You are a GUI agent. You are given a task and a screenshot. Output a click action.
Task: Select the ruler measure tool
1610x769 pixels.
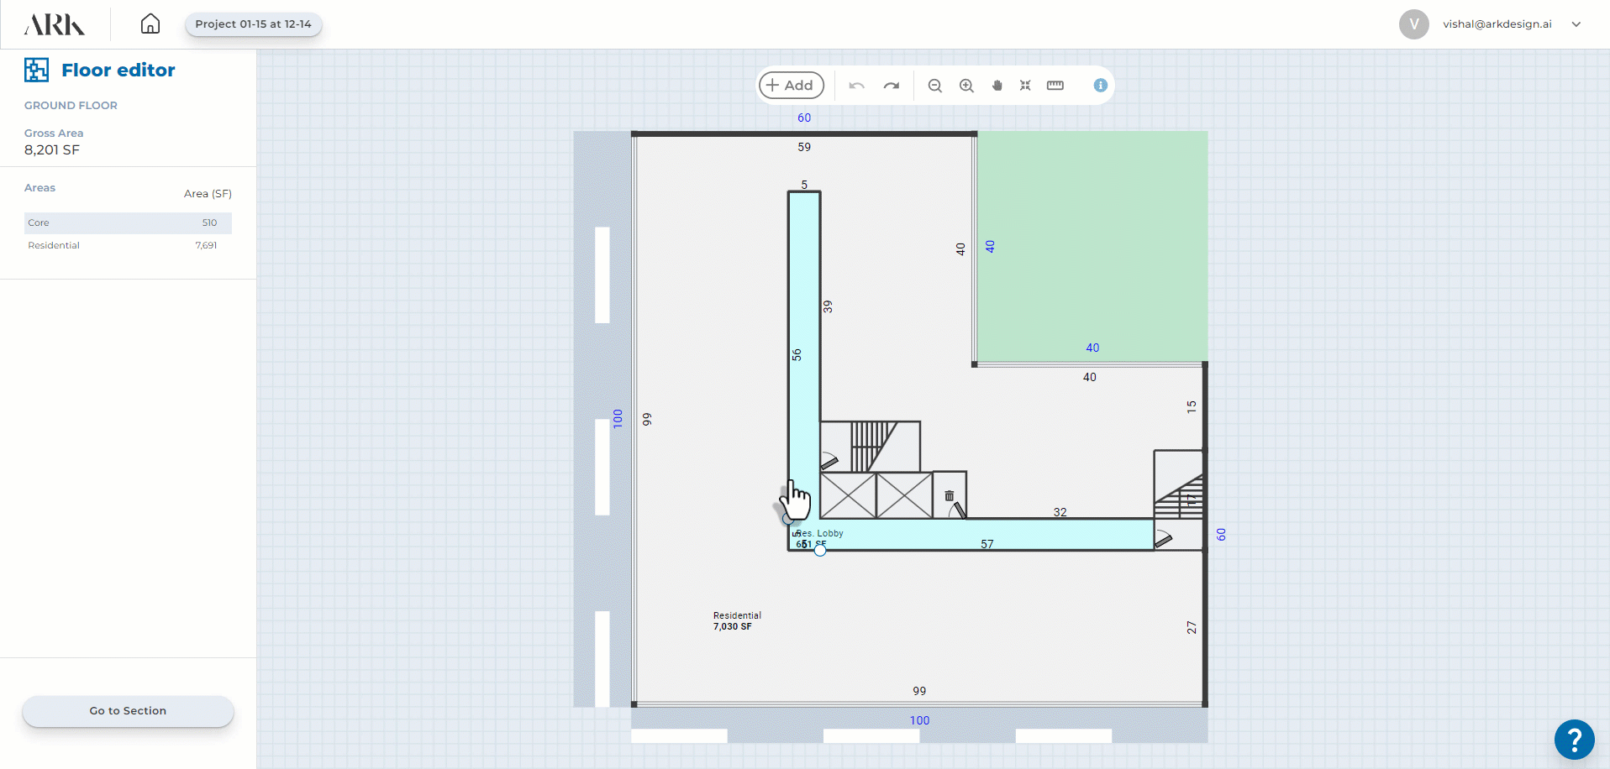tap(1055, 86)
